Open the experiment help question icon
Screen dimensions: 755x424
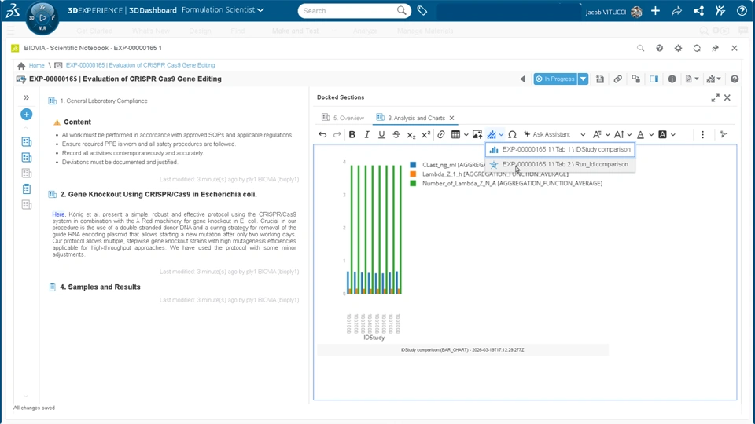tap(735, 79)
